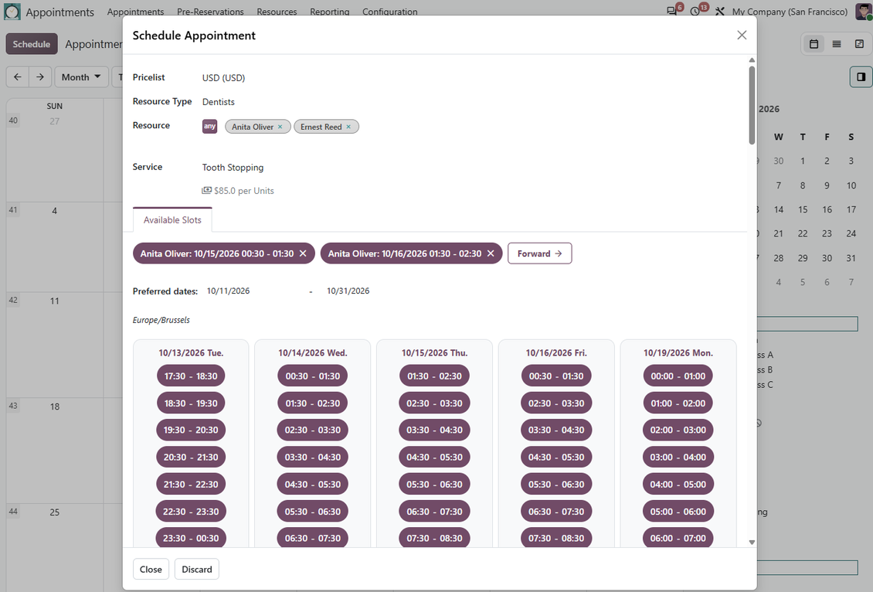Remove the Anita Oliver resource tag
Image resolution: width=873 pixels, height=592 pixels.
(280, 127)
